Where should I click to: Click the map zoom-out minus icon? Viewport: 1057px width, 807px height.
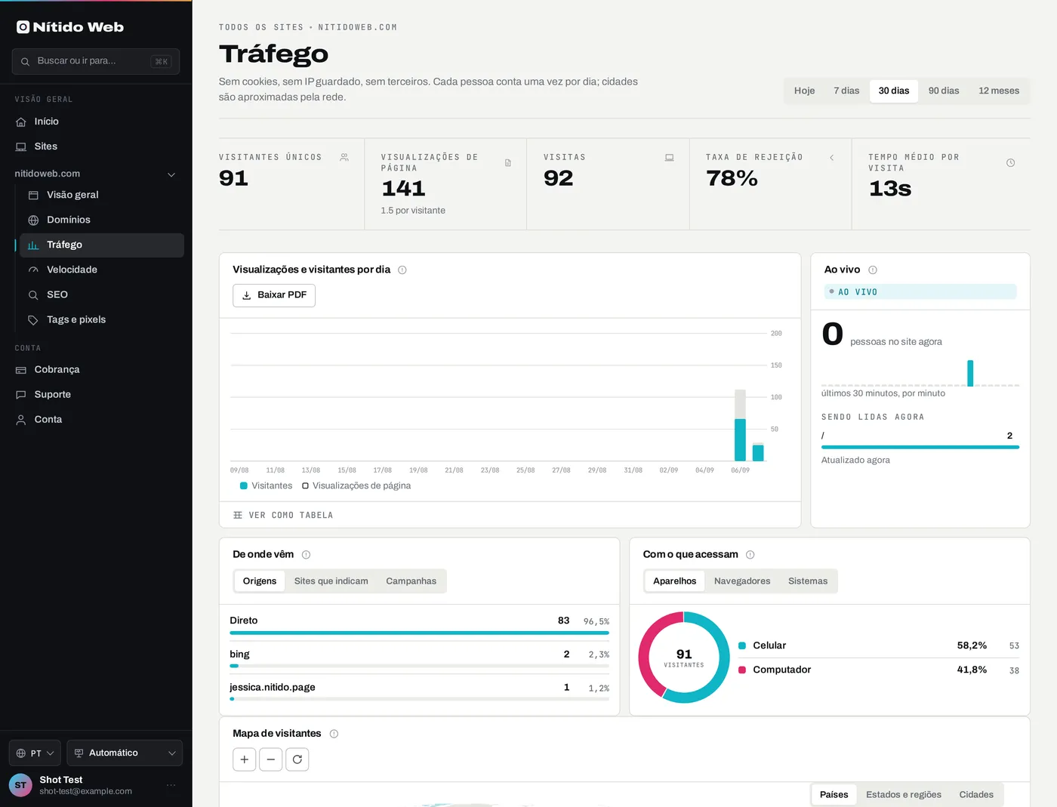pyautogui.click(x=270, y=759)
